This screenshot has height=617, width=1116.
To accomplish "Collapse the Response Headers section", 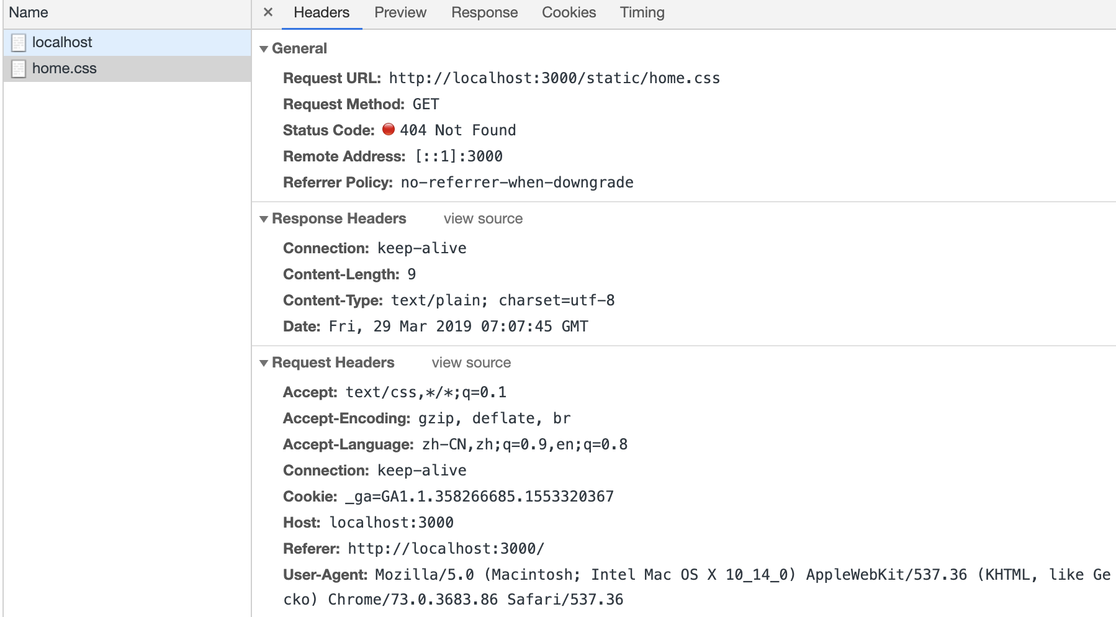I will point(264,219).
